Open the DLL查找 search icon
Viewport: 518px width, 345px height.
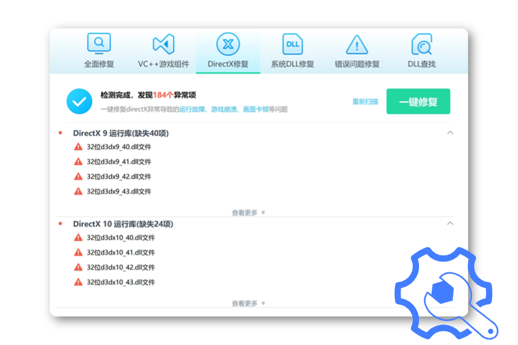click(x=421, y=44)
